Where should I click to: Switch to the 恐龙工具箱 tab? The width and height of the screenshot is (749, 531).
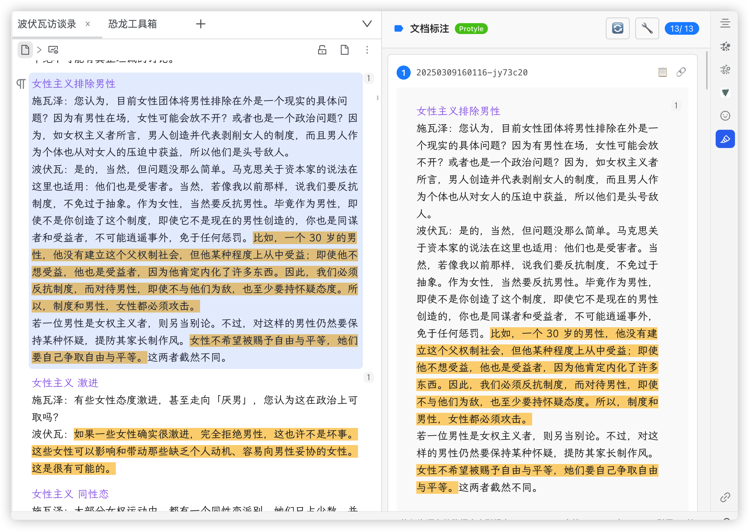[132, 24]
